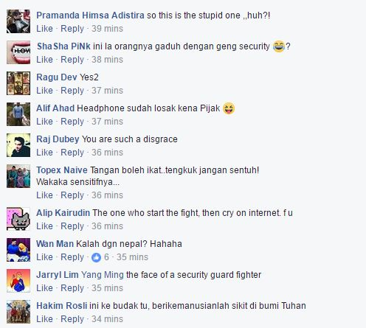Open Alip Kairudin's Nyan cat avatar
The width and height of the screenshot is (366, 328).
[x=18, y=219]
